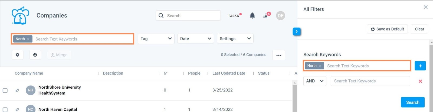Screen dimensions: 433x112
Task: Sort by 6° column header
Action: [166, 73]
